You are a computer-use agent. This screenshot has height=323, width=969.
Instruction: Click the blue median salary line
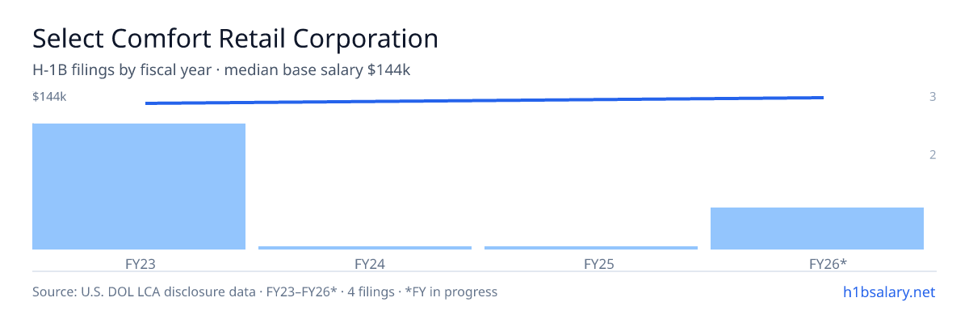(x=484, y=100)
